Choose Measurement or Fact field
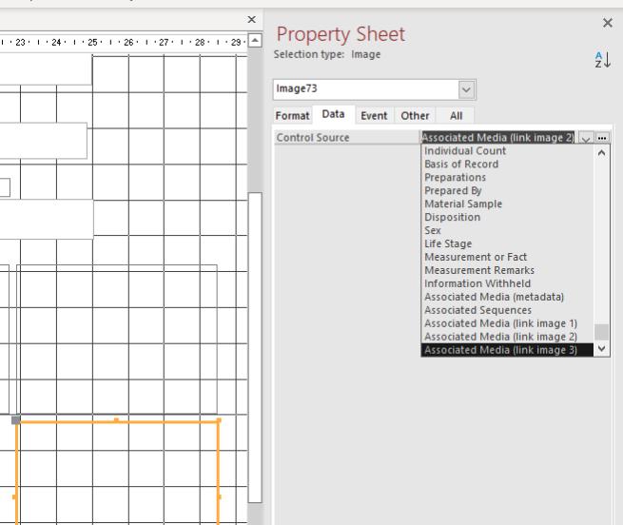623x525 pixels. (x=507, y=257)
